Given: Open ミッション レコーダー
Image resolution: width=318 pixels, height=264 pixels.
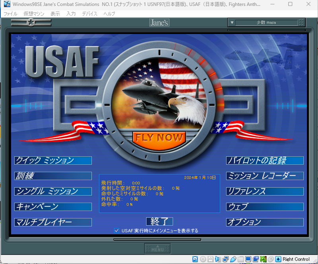Looking at the screenshot, I should click(x=265, y=176).
